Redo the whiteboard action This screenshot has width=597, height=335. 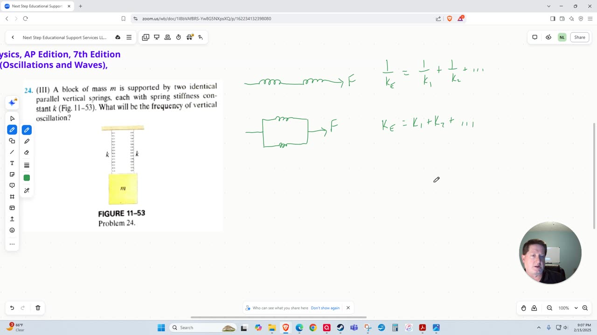click(23, 308)
